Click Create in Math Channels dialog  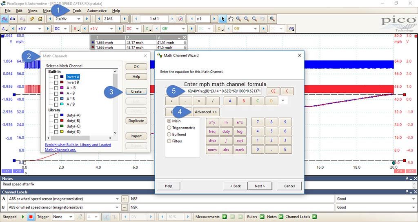coord(136,91)
